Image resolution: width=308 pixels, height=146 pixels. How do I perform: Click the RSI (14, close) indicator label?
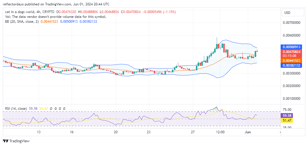[16, 109]
